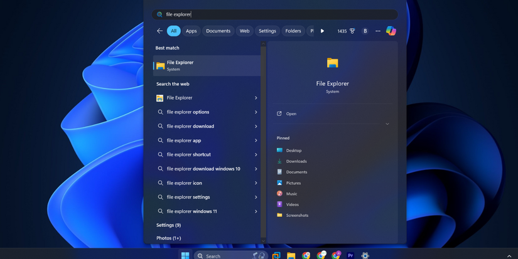Click the play arrow to show more filters
This screenshot has width=518, height=259.
[323, 31]
